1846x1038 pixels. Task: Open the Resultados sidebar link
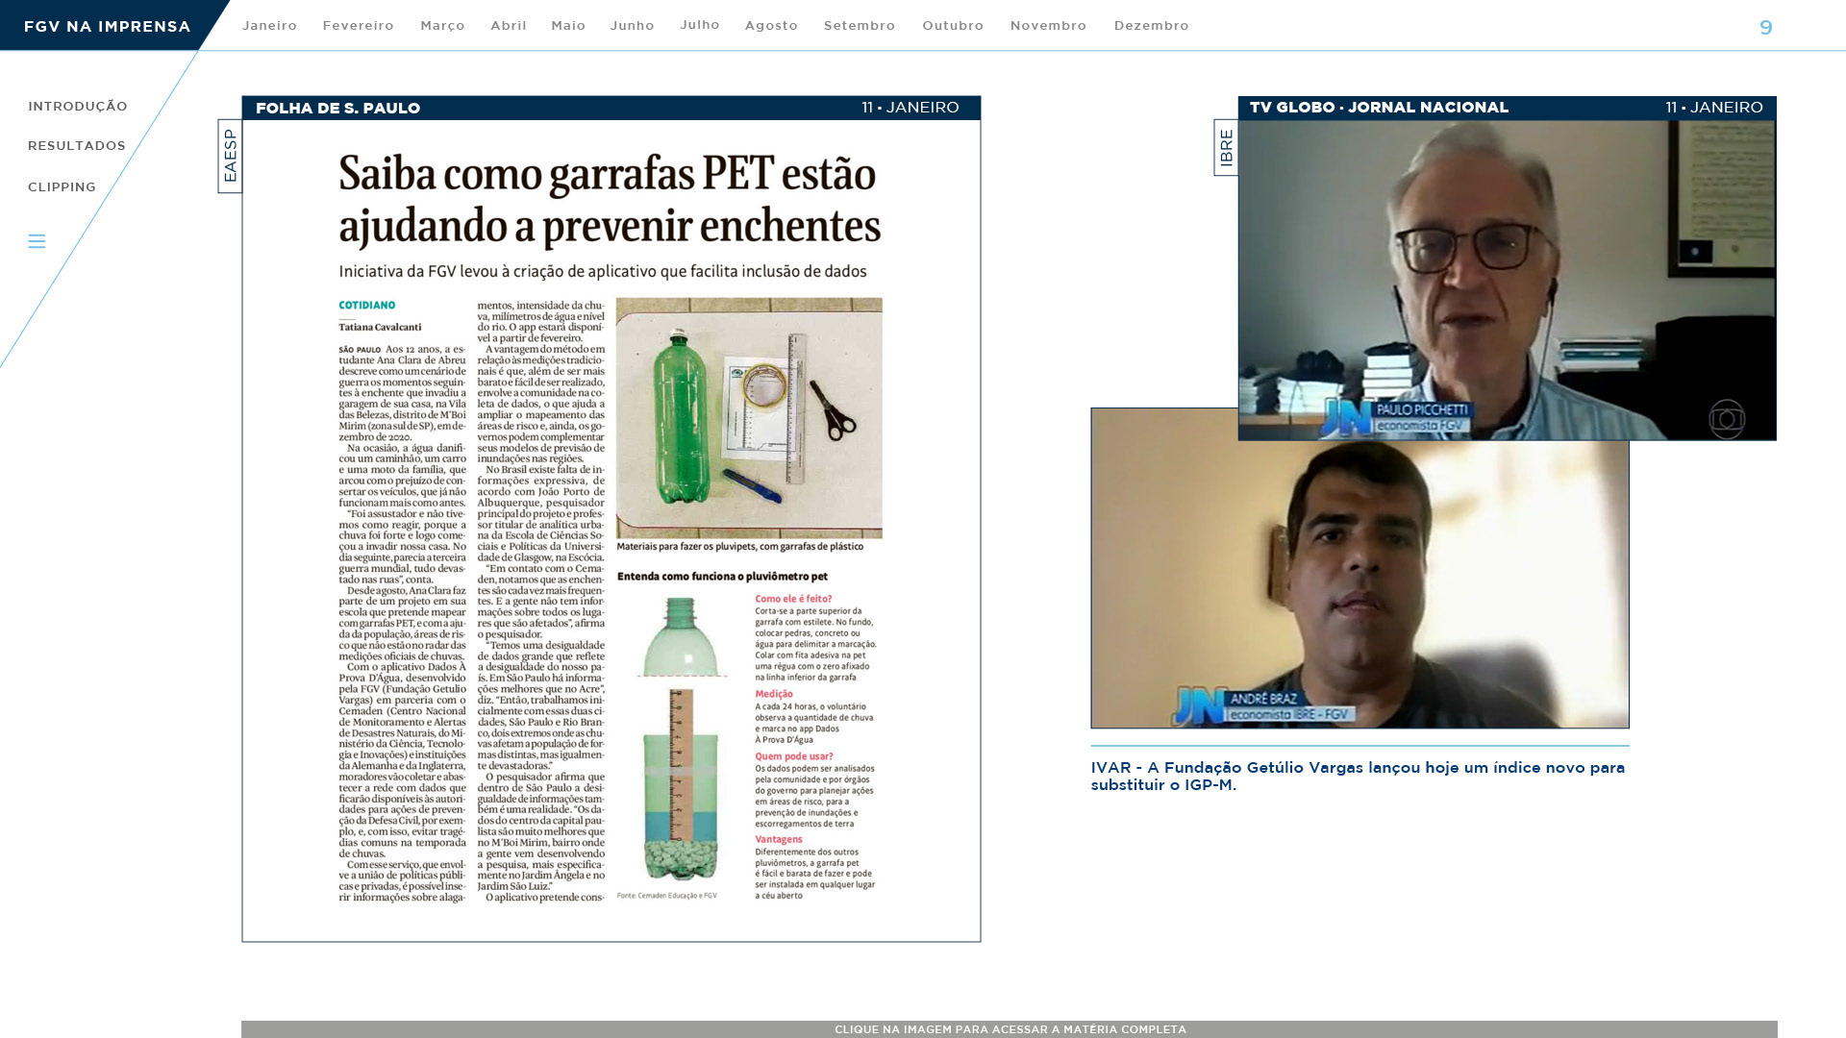pos(76,146)
